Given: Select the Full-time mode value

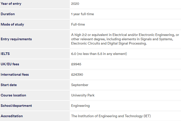Looking at the screenshot, I should tap(78, 24).
